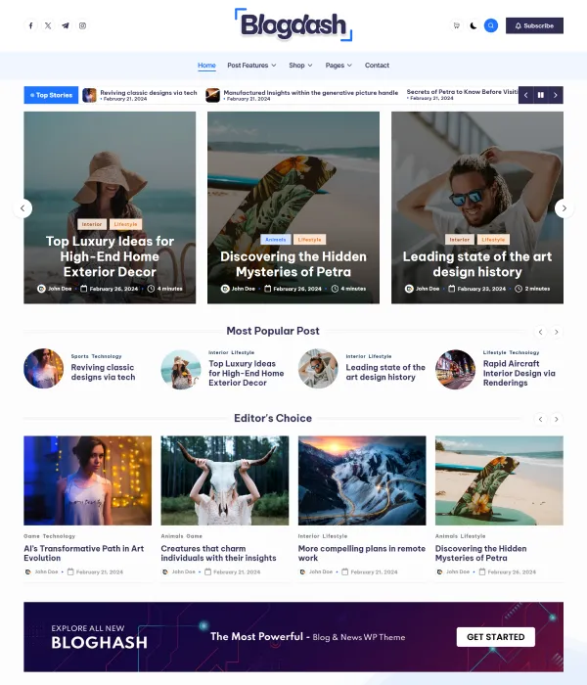Open the Instagram social icon
The image size is (587, 685).
[x=82, y=25]
